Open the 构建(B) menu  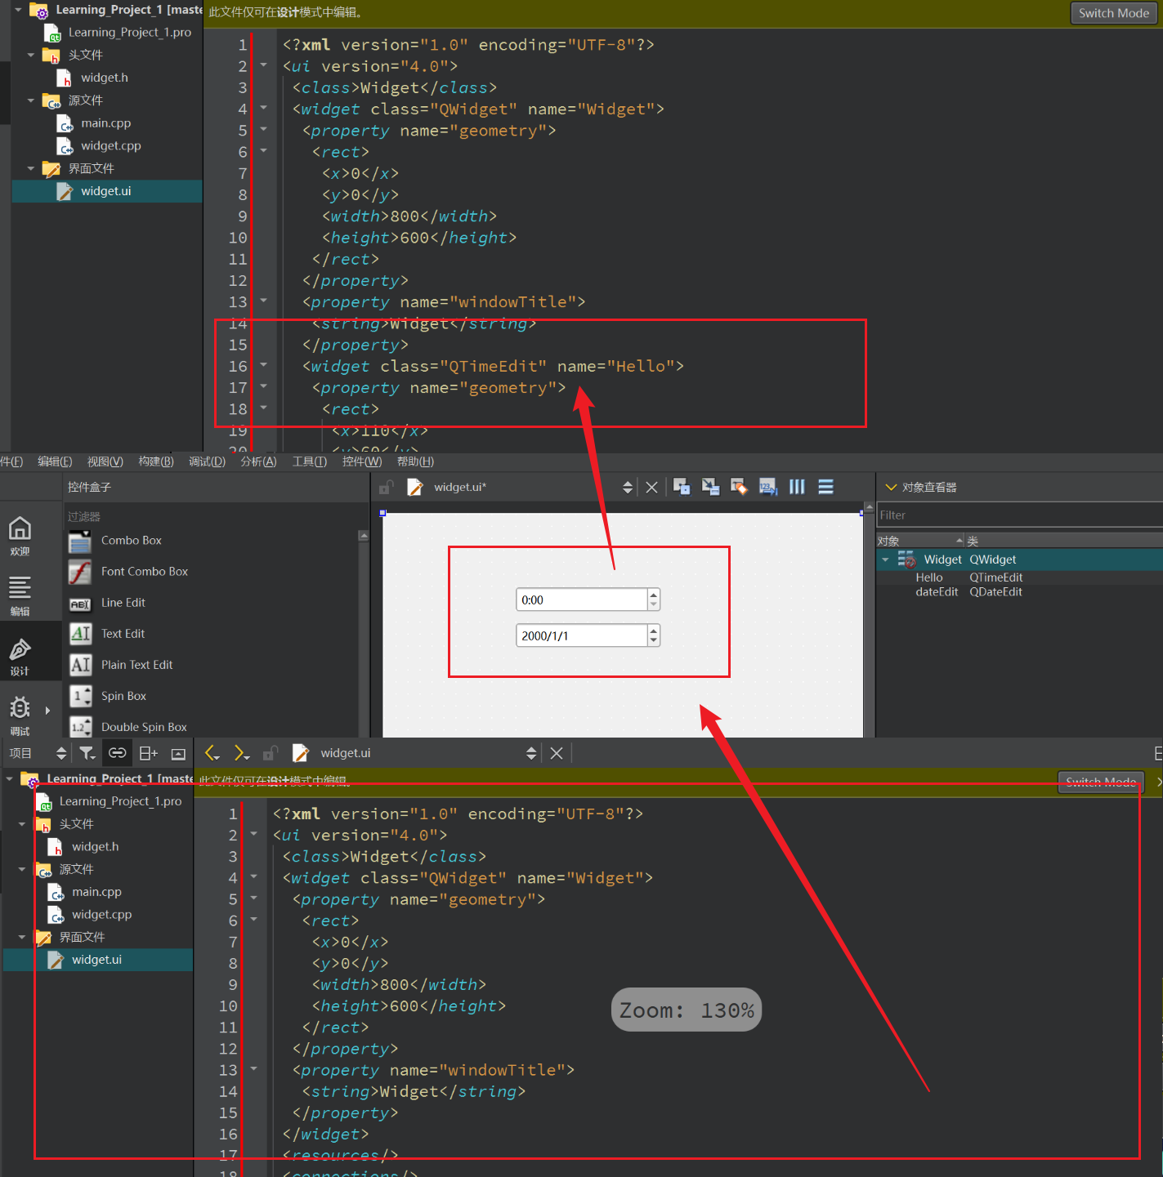coord(155,461)
